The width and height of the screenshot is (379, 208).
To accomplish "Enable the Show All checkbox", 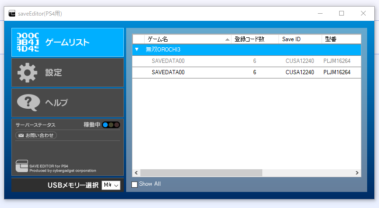I will (x=135, y=184).
